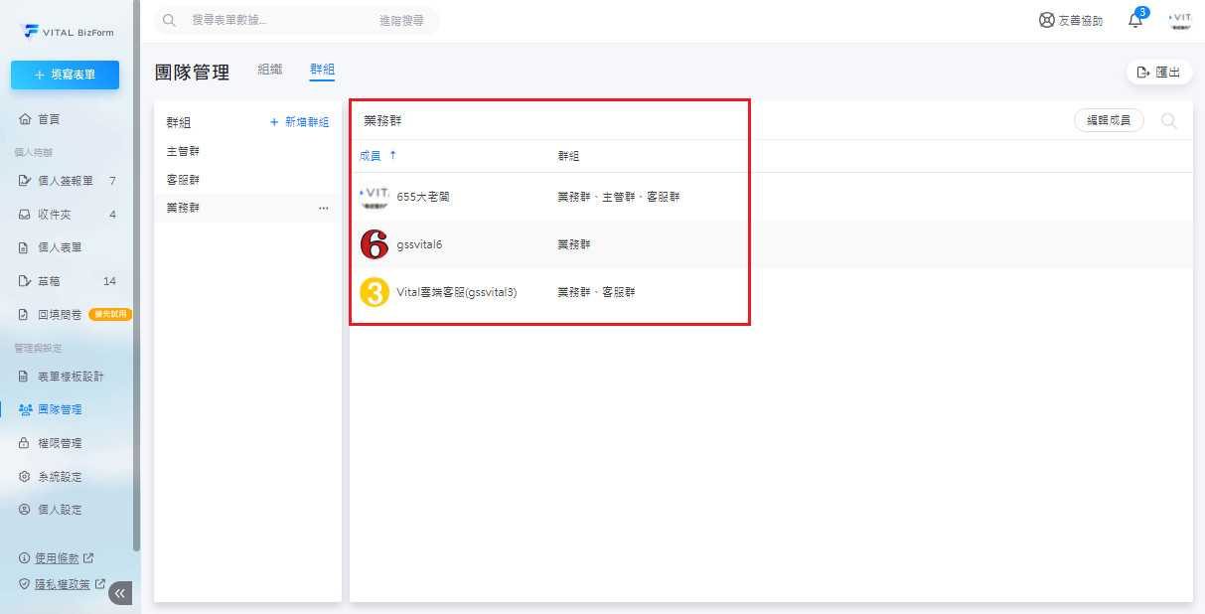Screen dimensions: 1205x614
Task: Open more options for 業務群
Action: (323, 209)
